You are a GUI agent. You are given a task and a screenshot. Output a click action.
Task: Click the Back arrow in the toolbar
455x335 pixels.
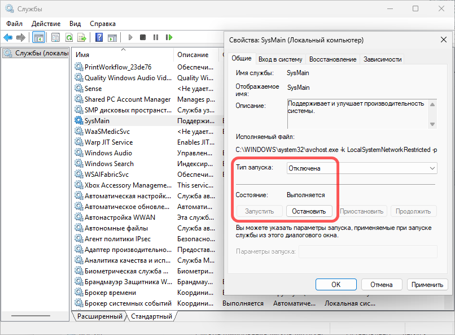pos(8,37)
